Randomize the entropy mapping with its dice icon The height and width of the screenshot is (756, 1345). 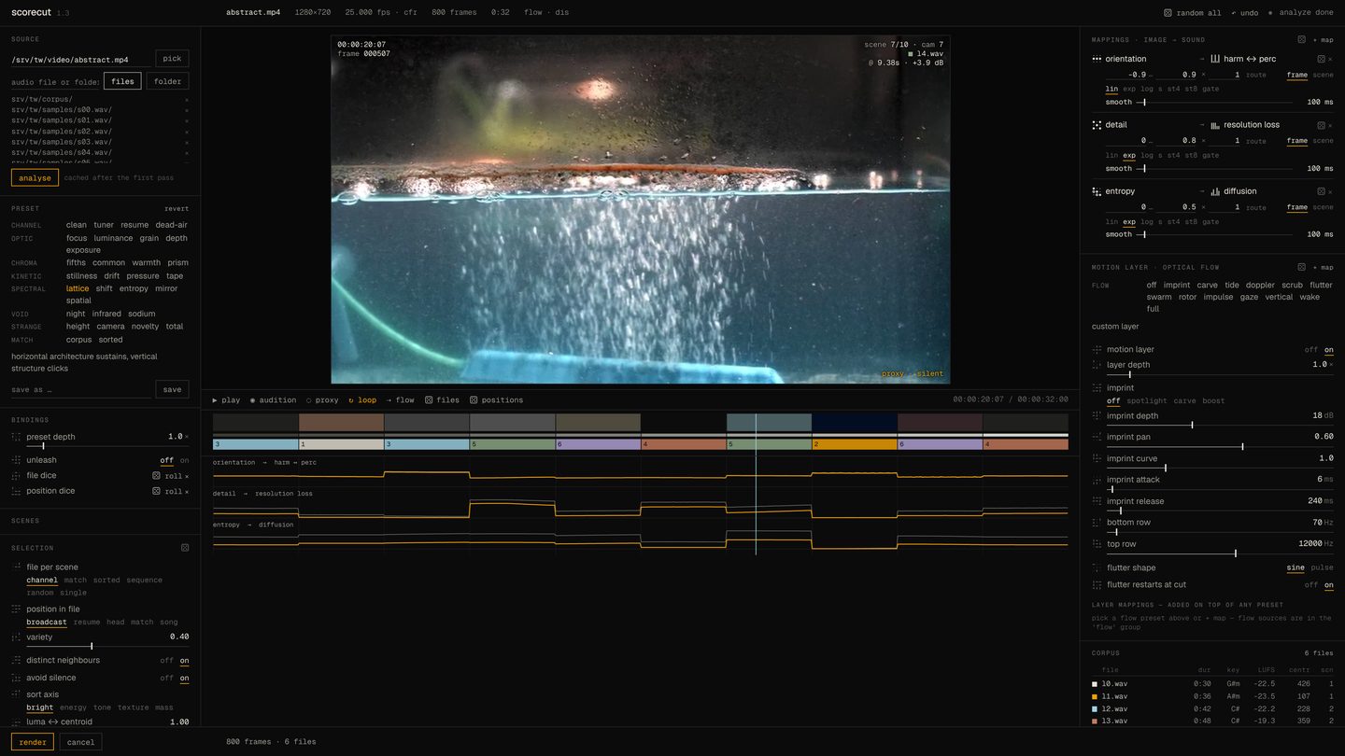(1322, 191)
